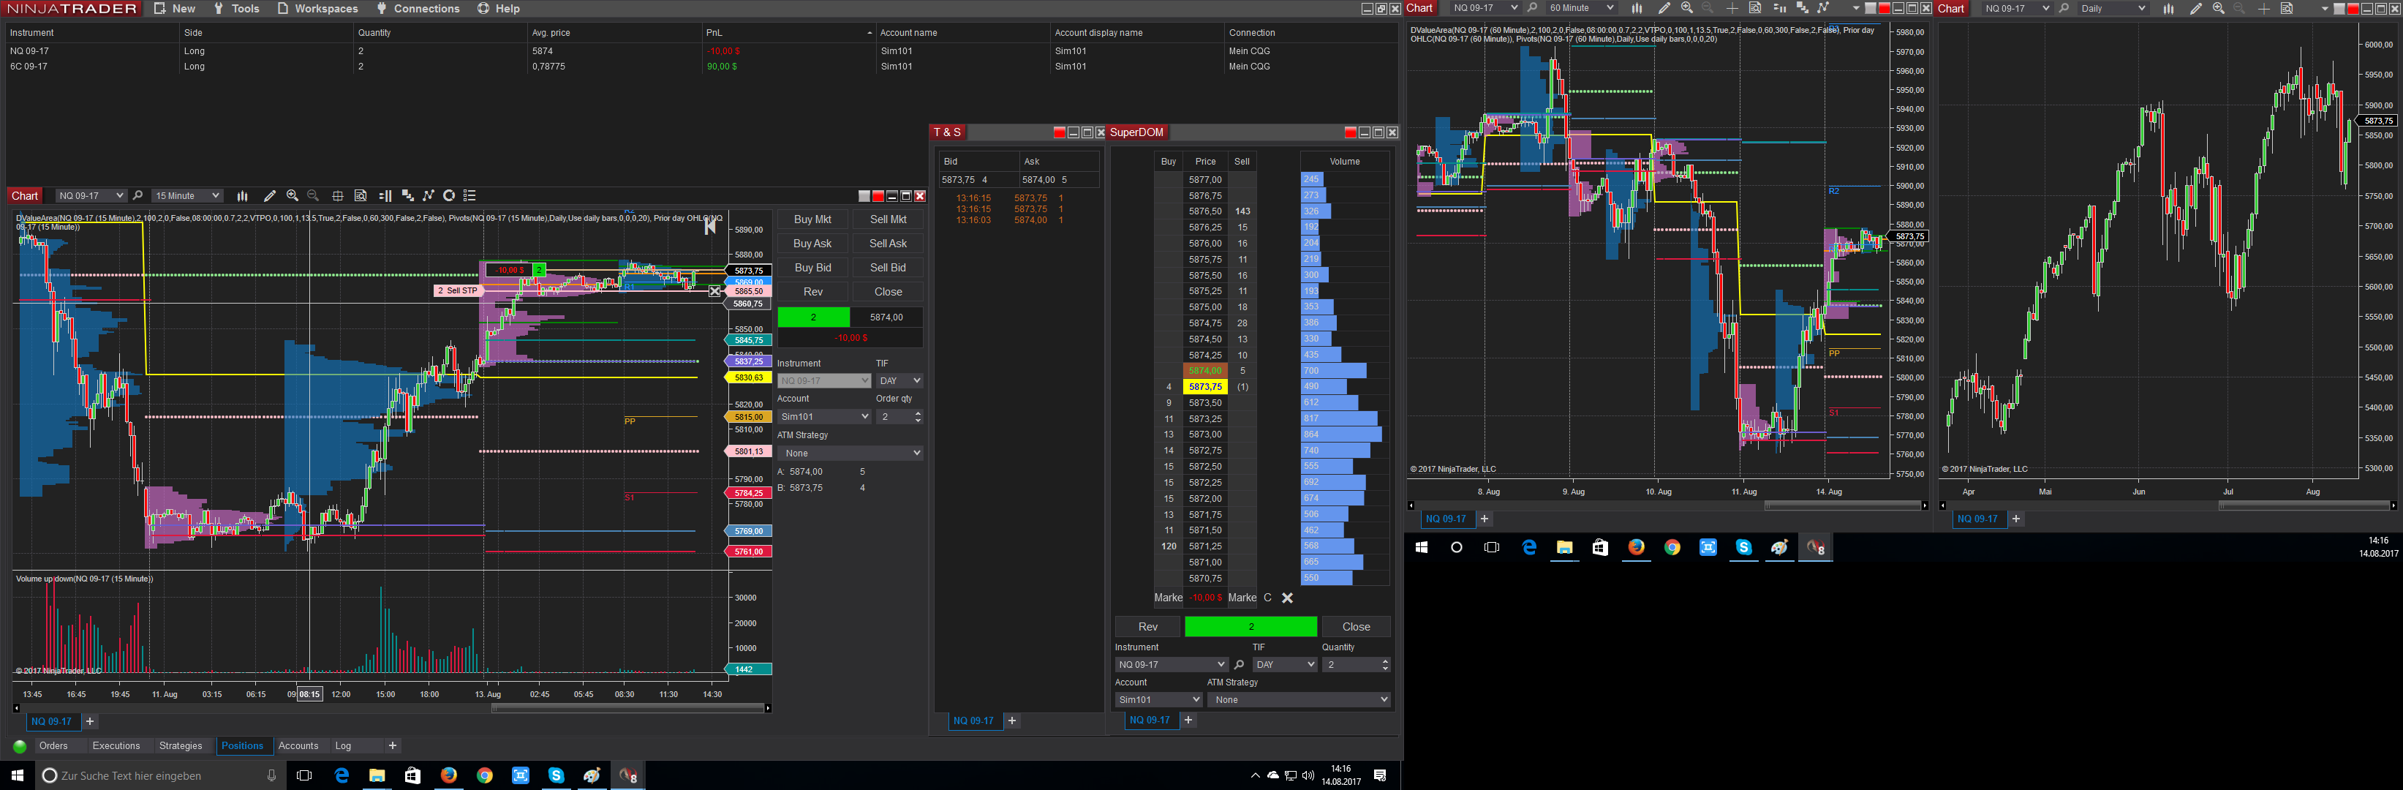2403x790 pixels.
Task: Toggle Chart Trader icon in 60 Minute chart
Action: point(1779,8)
